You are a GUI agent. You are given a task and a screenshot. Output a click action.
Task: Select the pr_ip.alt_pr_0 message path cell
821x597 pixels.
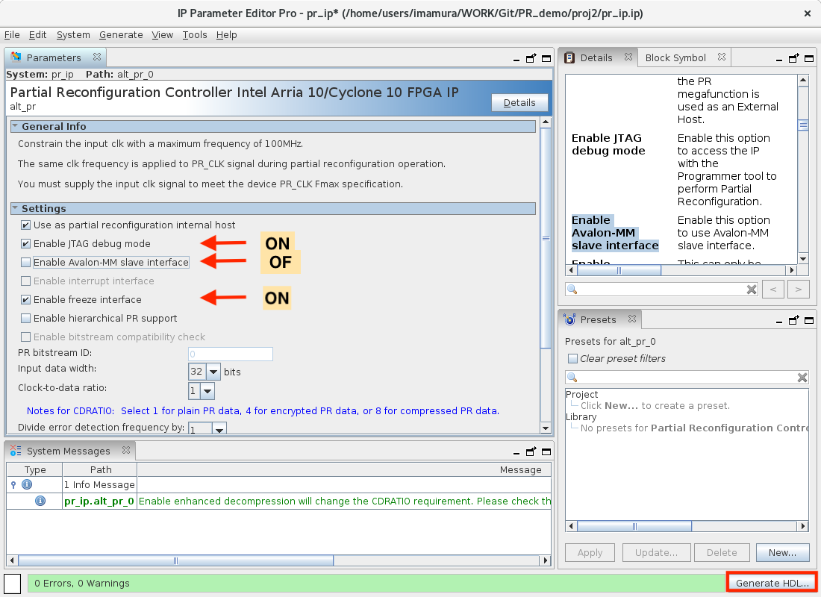(x=99, y=501)
